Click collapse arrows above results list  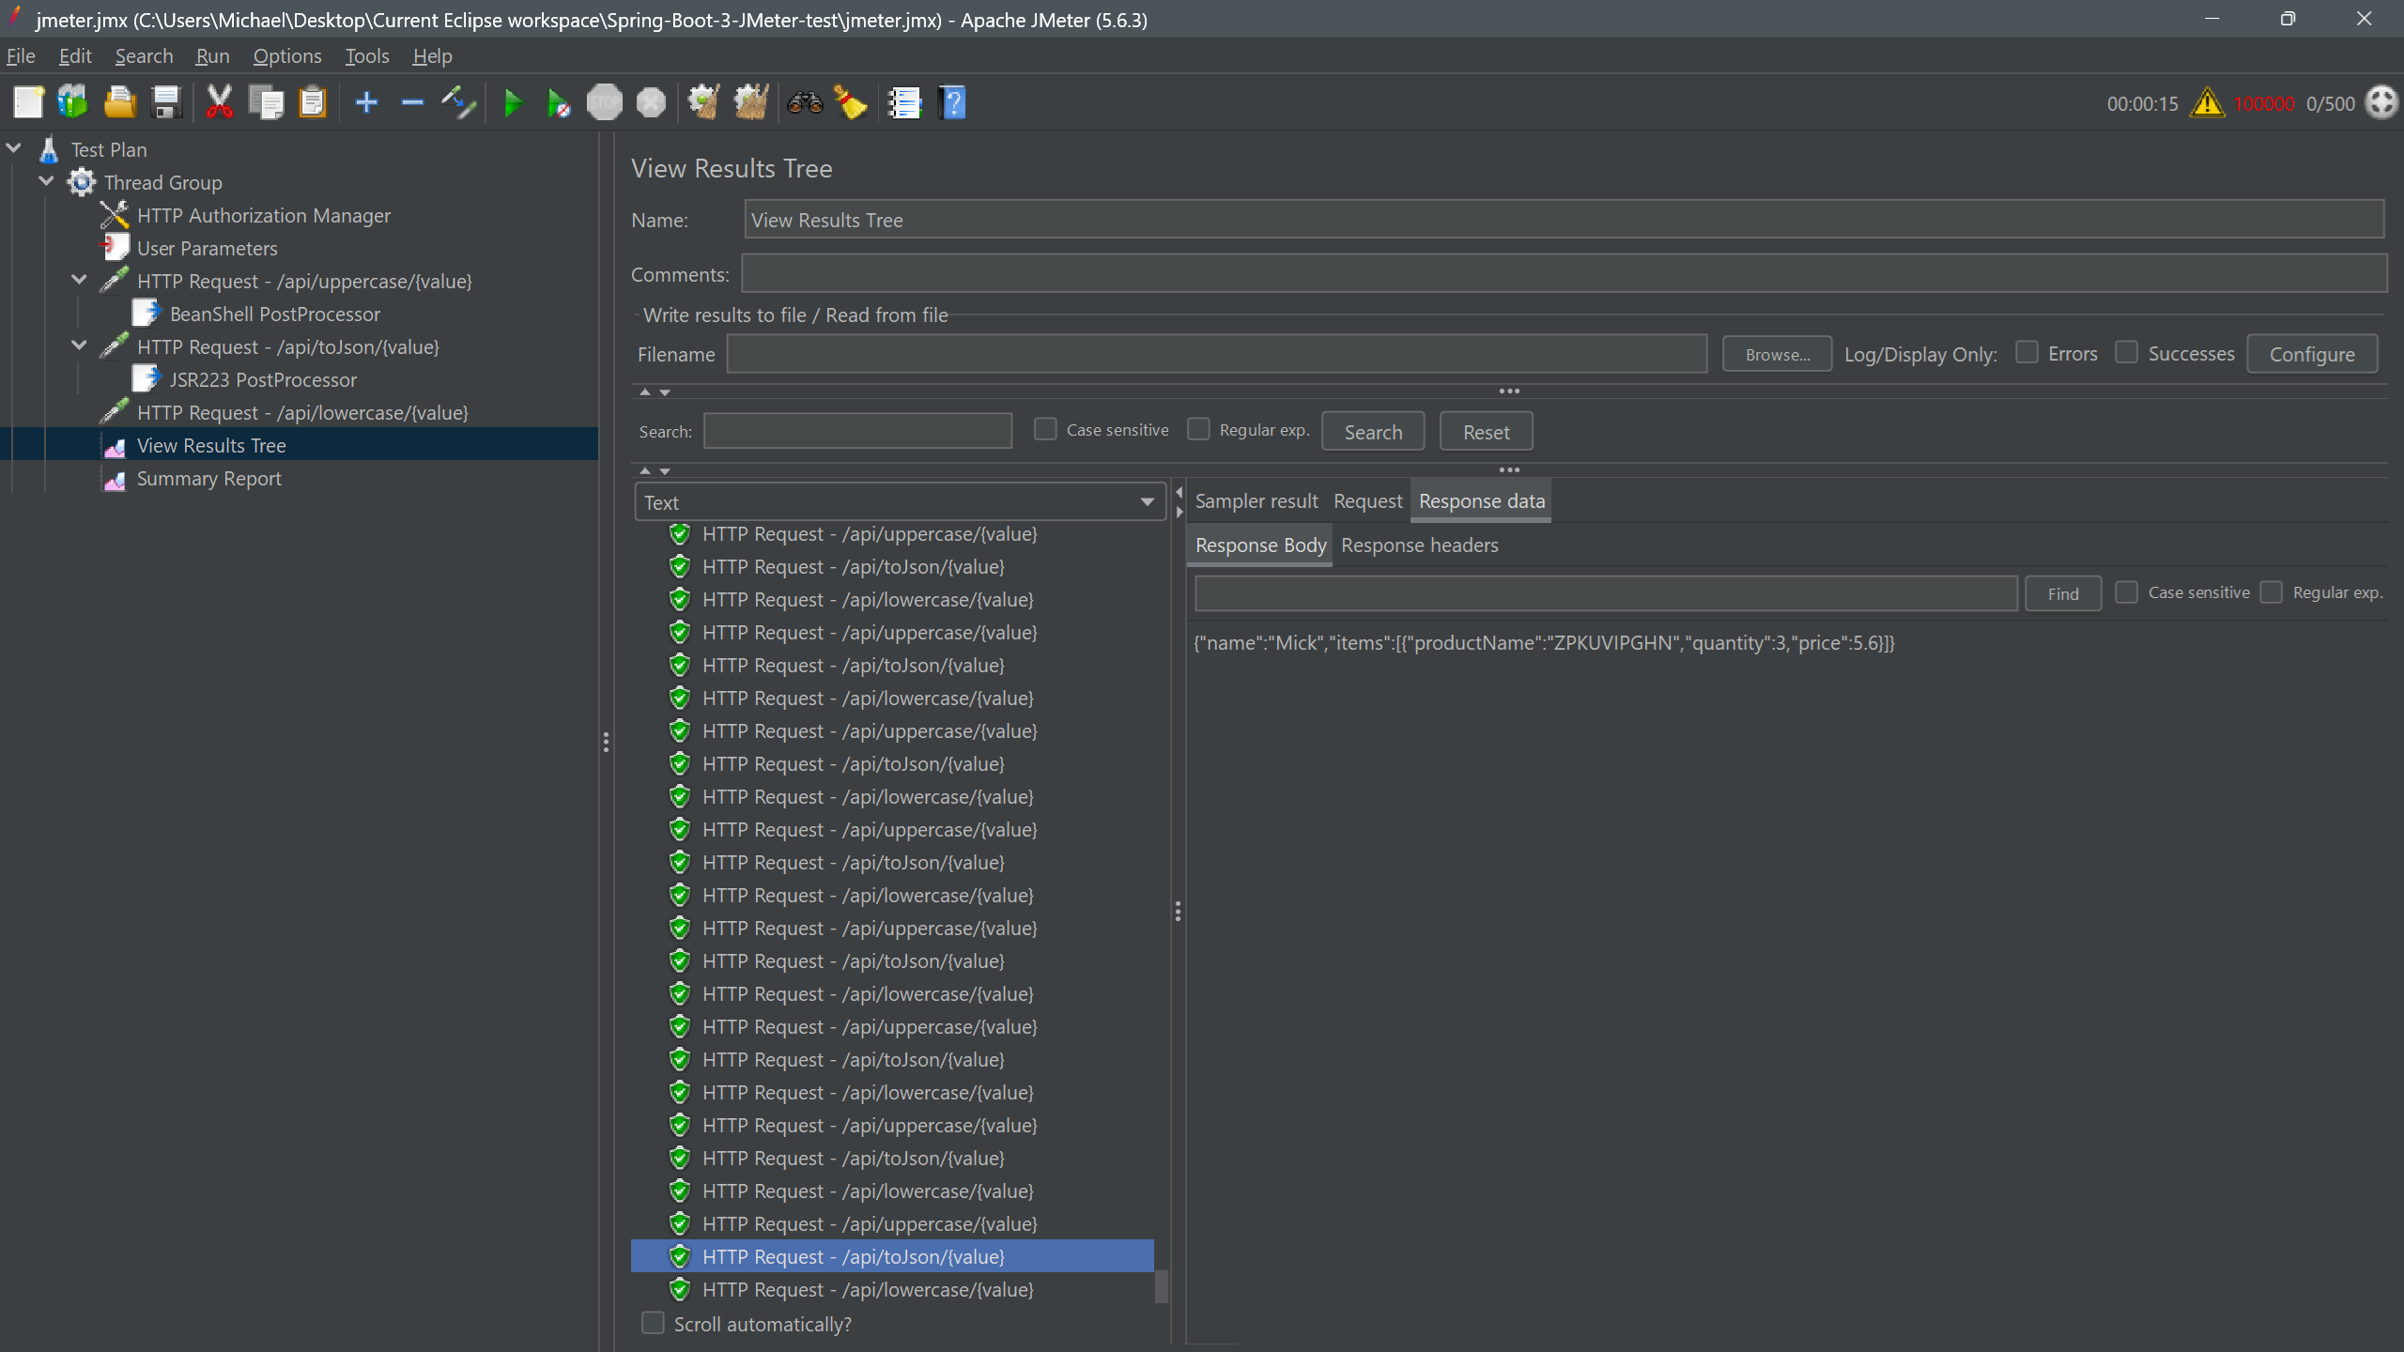pyautogui.click(x=655, y=470)
